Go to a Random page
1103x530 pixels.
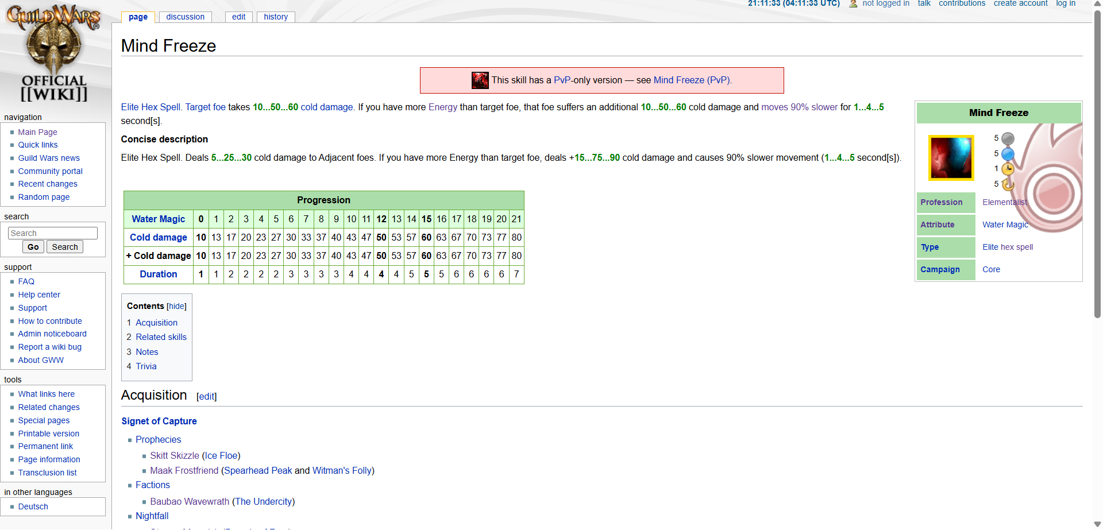[x=44, y=197]
